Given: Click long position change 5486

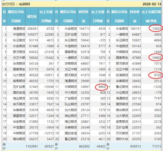Looking at the screenshot, I should click(x=102, y=116).
